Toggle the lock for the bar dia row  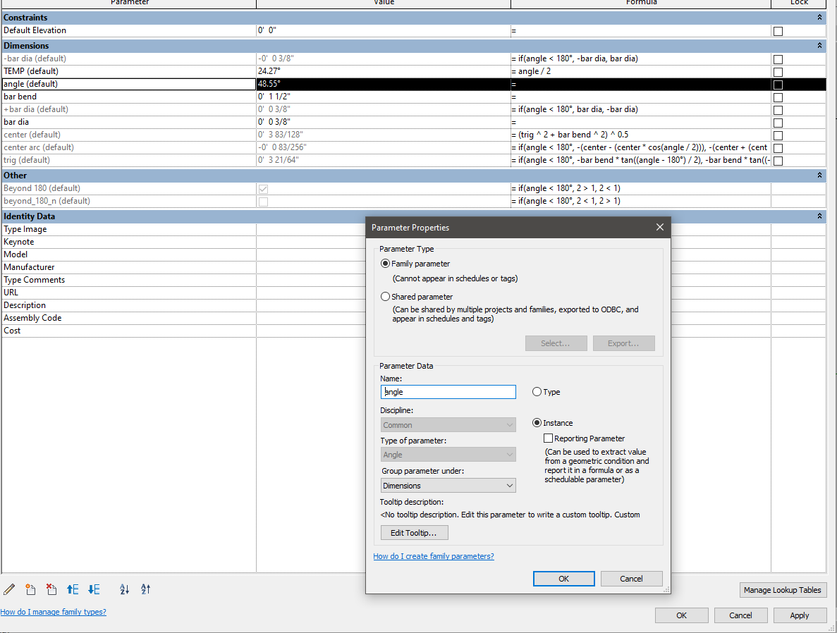(778, 123)
